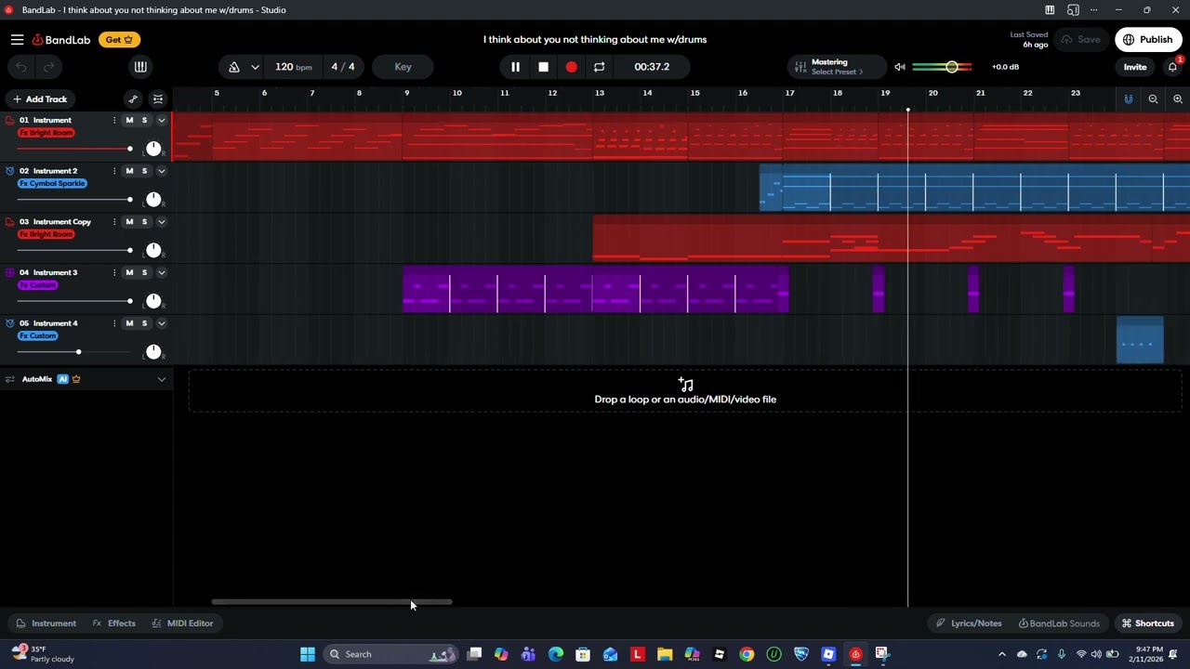
Task: Mute track 04 Instrument 3
Action: [x=129, y=272]
